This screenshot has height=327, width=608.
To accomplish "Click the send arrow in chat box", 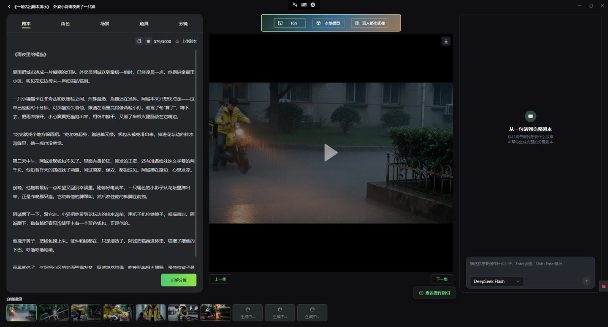I will pos(586,281).
